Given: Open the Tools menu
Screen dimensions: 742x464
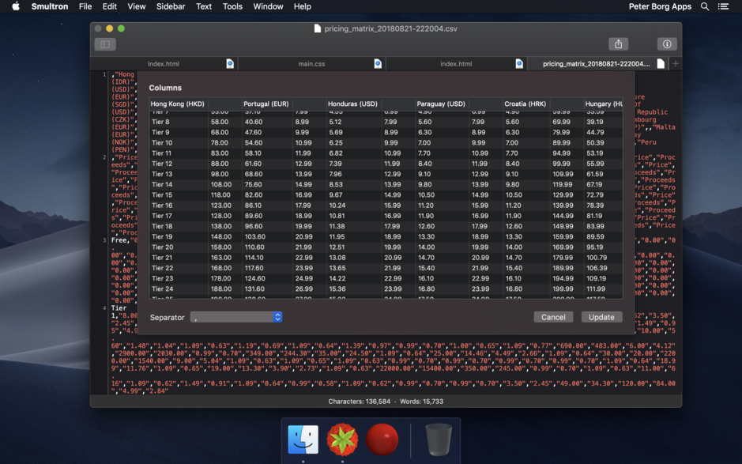Looking at the screenshot, I should (232, 6).
